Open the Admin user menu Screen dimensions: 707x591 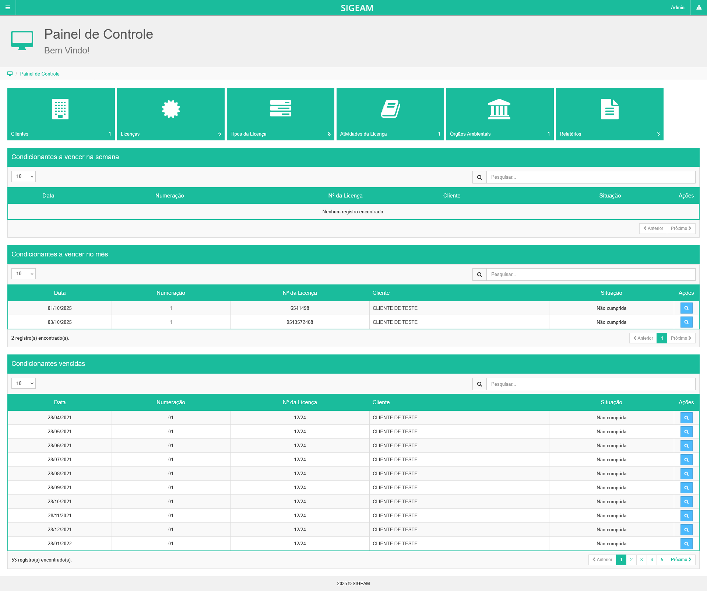677,7
